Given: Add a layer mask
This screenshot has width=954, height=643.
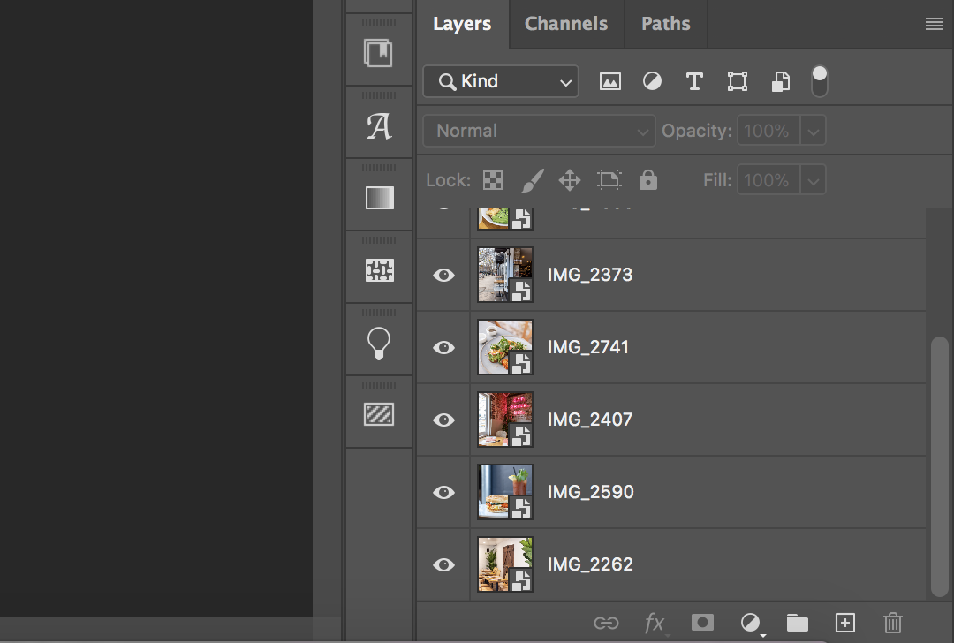Looking at the screenshot, I should coord(702,623).
